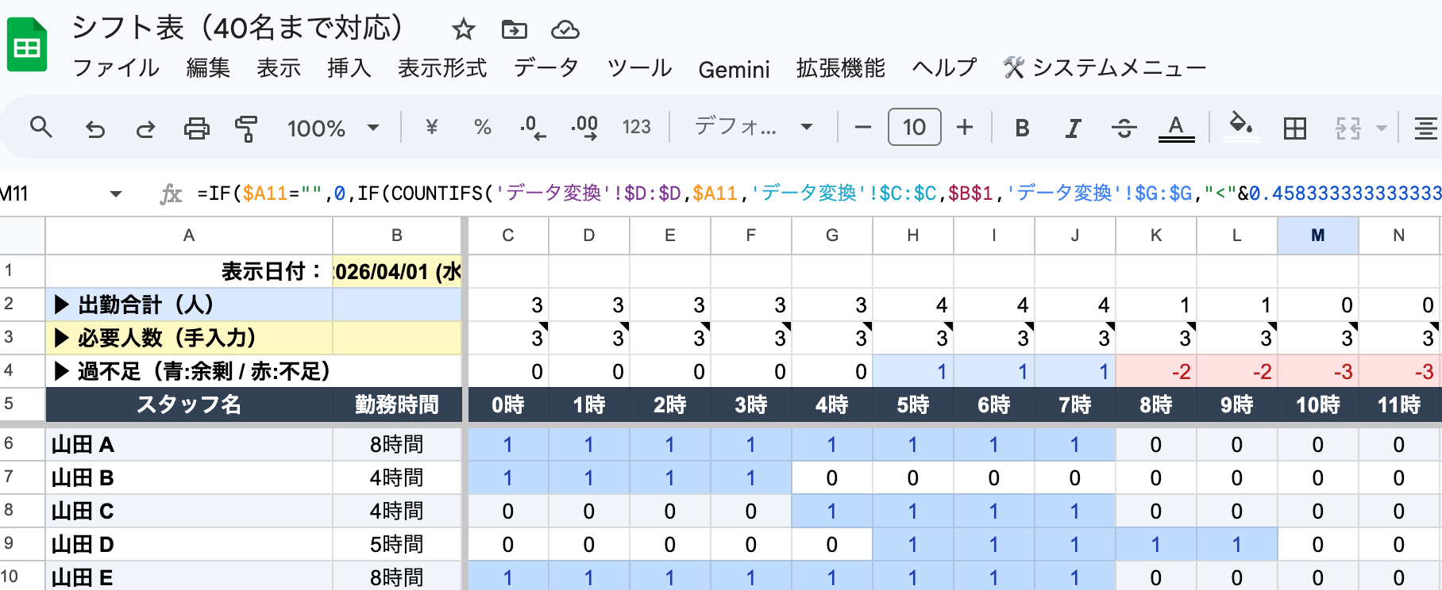Open merge cells options arrow

click(x=1381, y=128)
